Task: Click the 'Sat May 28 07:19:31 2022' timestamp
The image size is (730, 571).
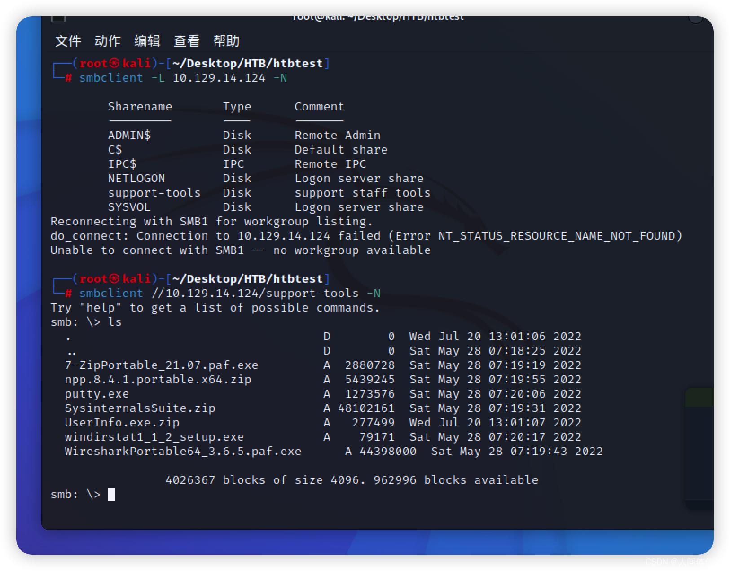Action: point(496,408)
